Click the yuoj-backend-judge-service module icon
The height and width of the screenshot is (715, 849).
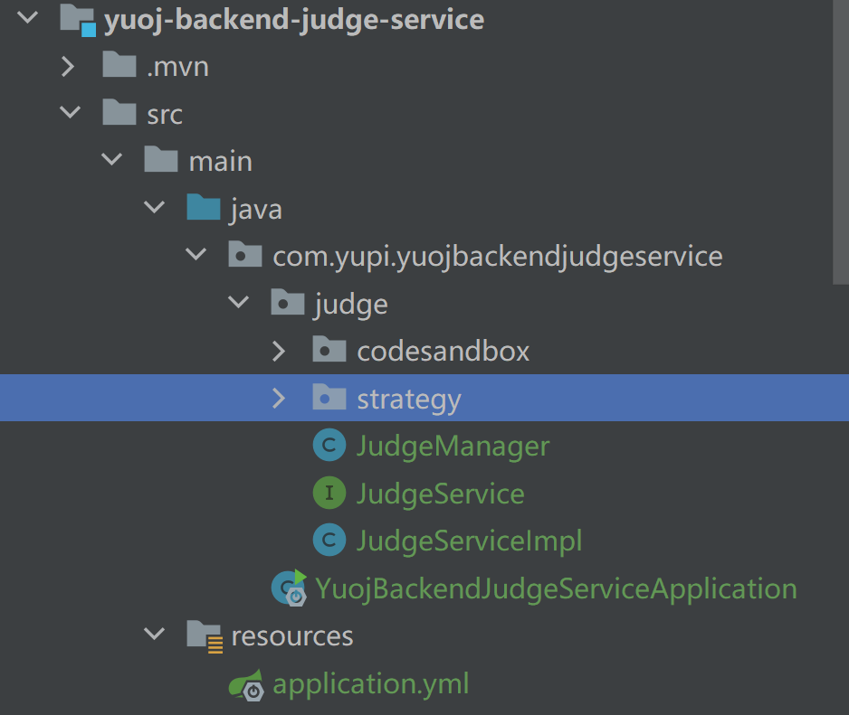78,20
